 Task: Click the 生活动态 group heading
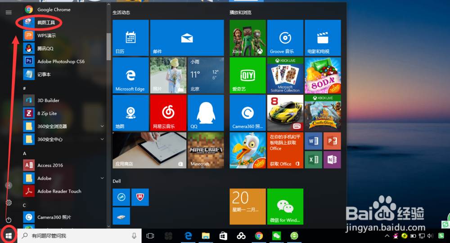(121, 12)
